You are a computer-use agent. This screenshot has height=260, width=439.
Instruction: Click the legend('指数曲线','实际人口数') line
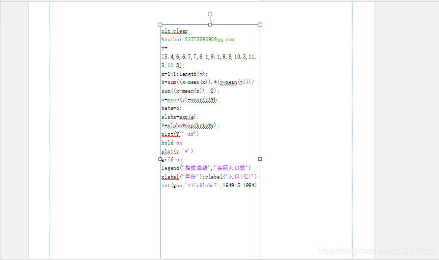click(x=206, y=168)
